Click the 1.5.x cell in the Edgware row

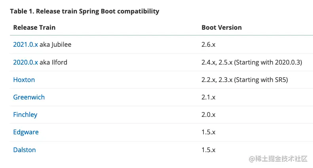(x=208, y=132)
